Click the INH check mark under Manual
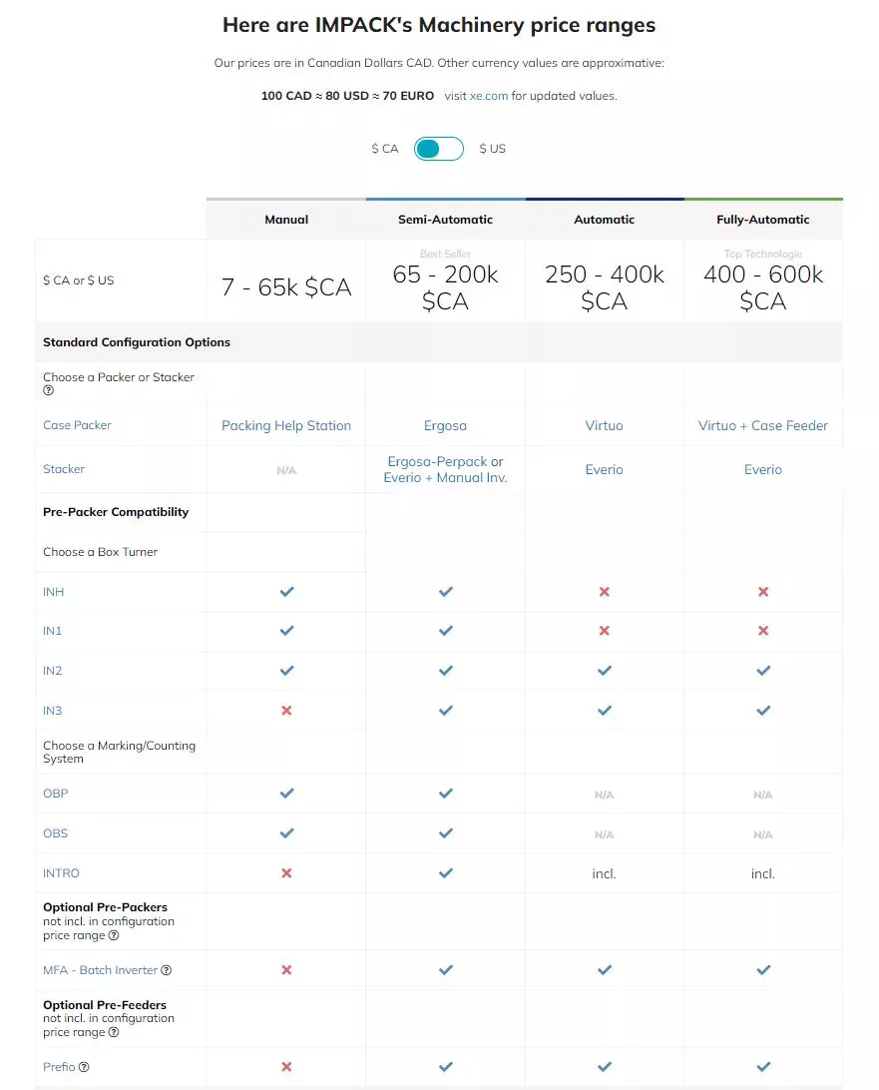Screen dimensions: 879x1090 286,592
